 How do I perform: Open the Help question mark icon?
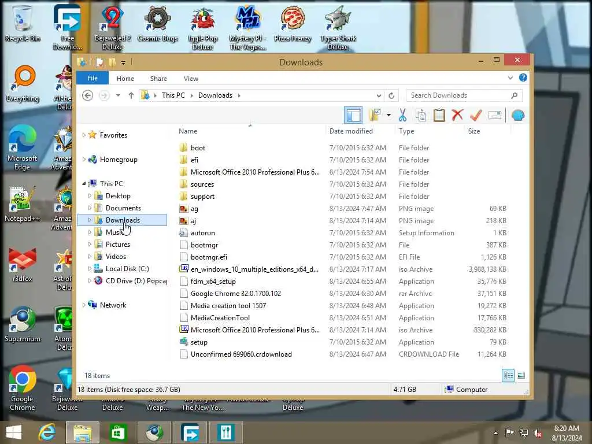523,78
